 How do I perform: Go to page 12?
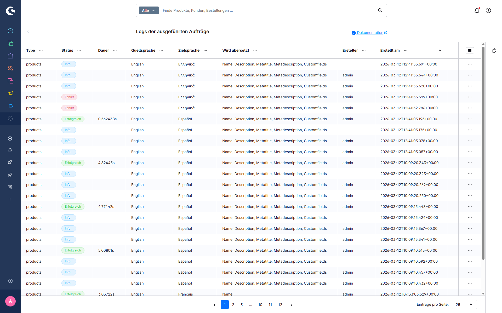tap(280, 305)
